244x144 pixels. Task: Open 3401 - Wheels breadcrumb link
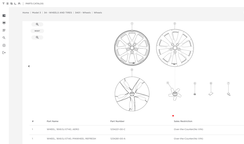(83, 13)
